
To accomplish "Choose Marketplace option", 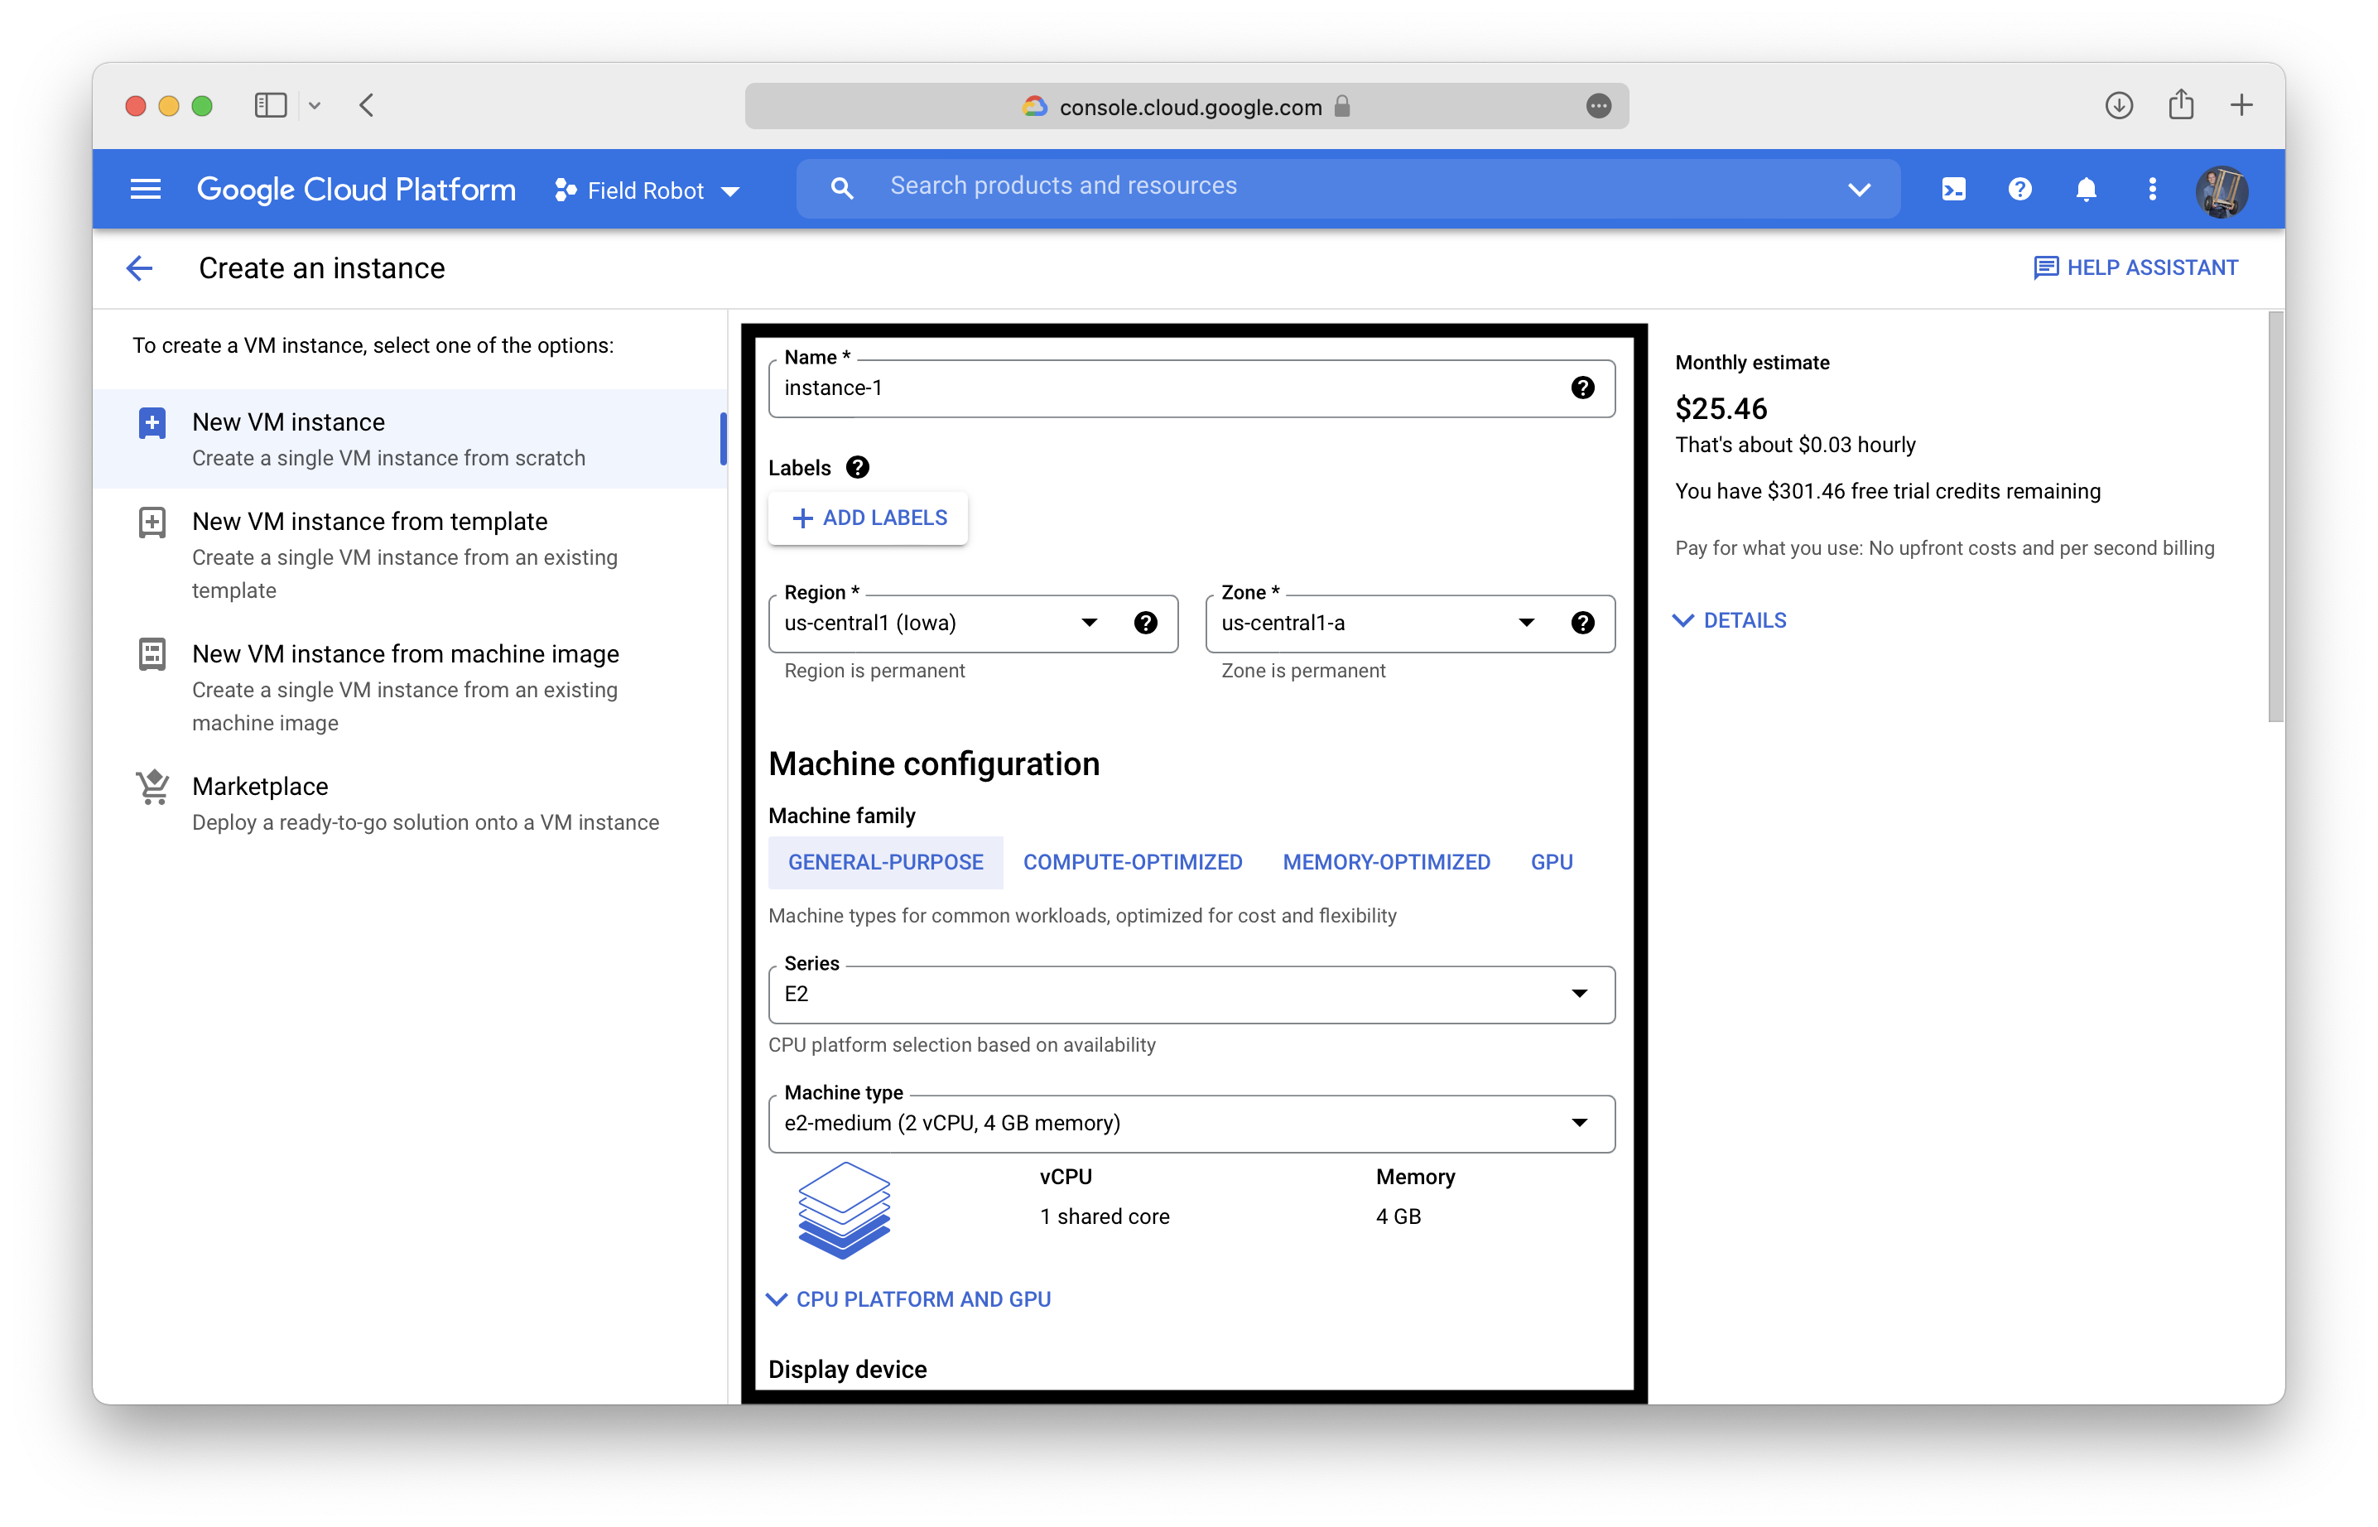I will (409, 803).
